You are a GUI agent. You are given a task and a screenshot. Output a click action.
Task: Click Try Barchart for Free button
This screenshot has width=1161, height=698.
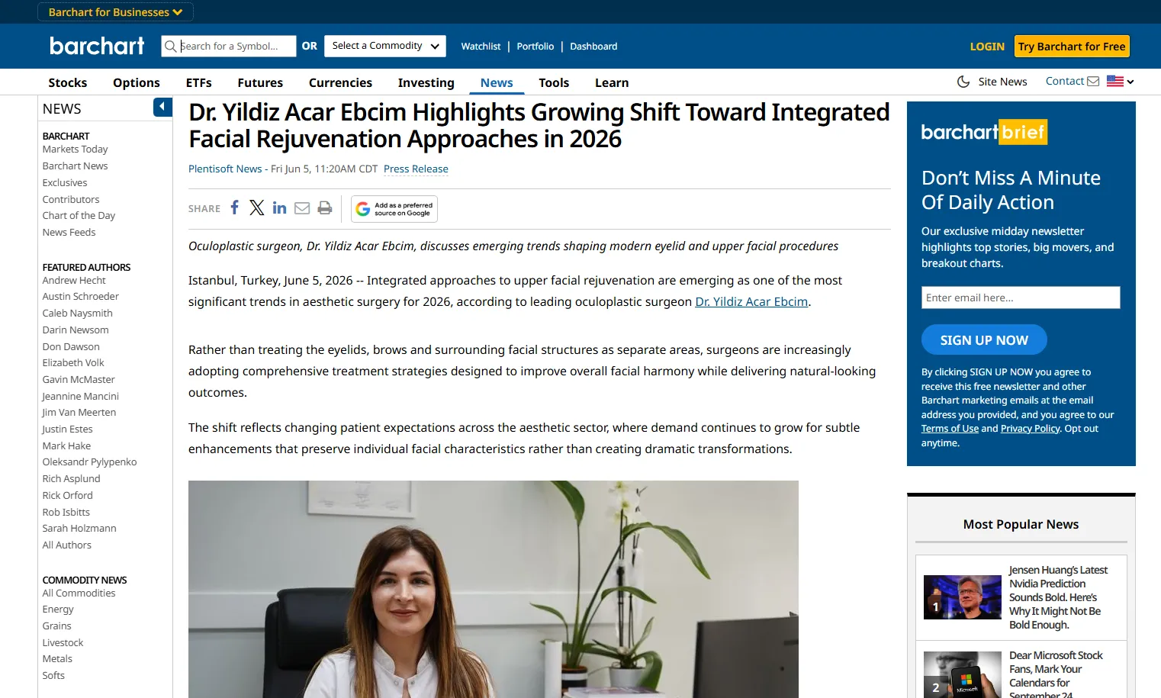pos(1072,47)
